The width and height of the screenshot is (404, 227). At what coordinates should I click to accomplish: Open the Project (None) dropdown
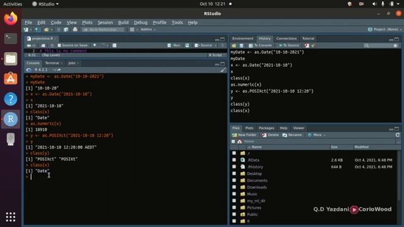coord(385,30)
